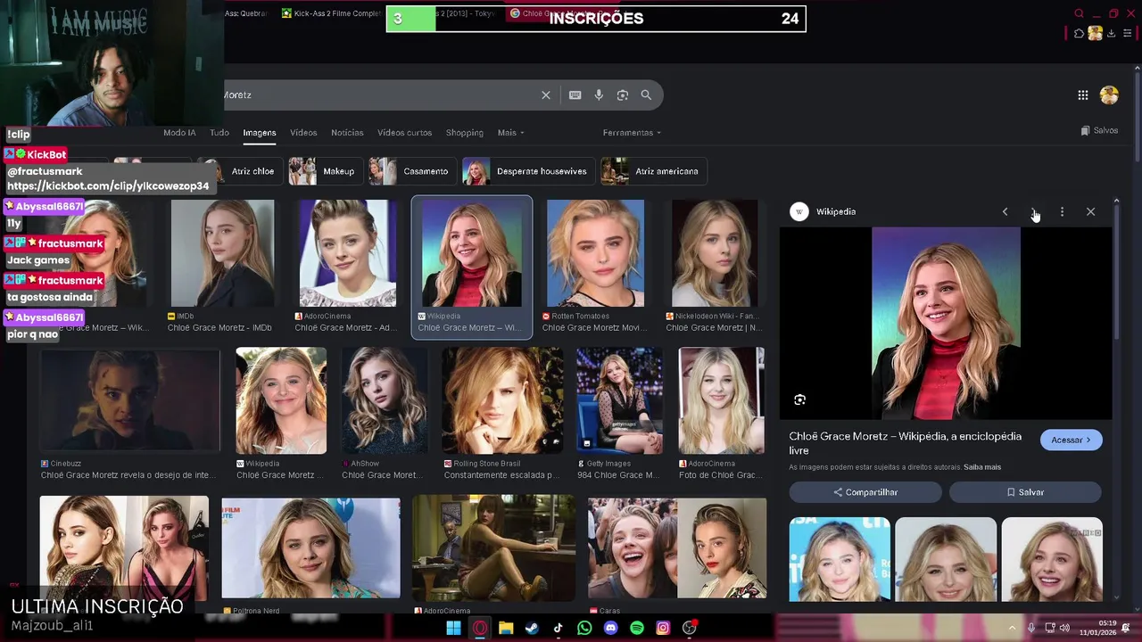Open the Rotten Tomatoes image result
Screen dimensions: 1142x642
coord(595,253)
